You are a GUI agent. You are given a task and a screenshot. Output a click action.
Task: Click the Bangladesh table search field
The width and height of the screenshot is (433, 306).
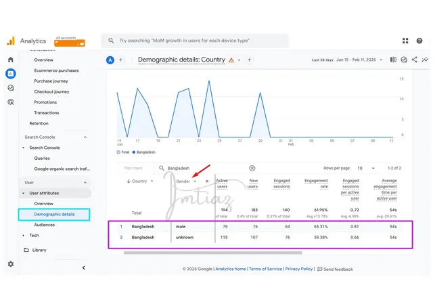coord(206,168)
